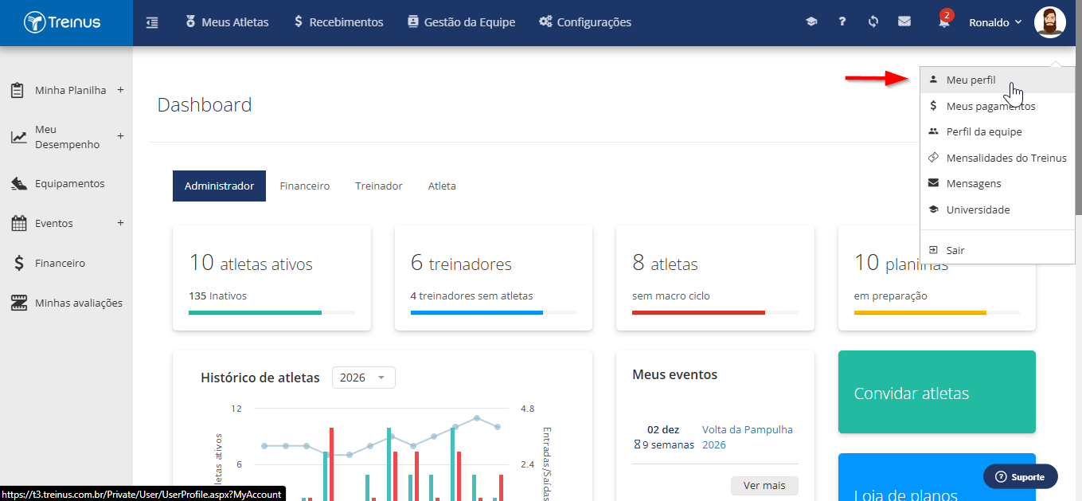This screenshot has width=1082, height=501.
Task: Select Meus pagamentos from dropdown
Action: coord(997,106)
